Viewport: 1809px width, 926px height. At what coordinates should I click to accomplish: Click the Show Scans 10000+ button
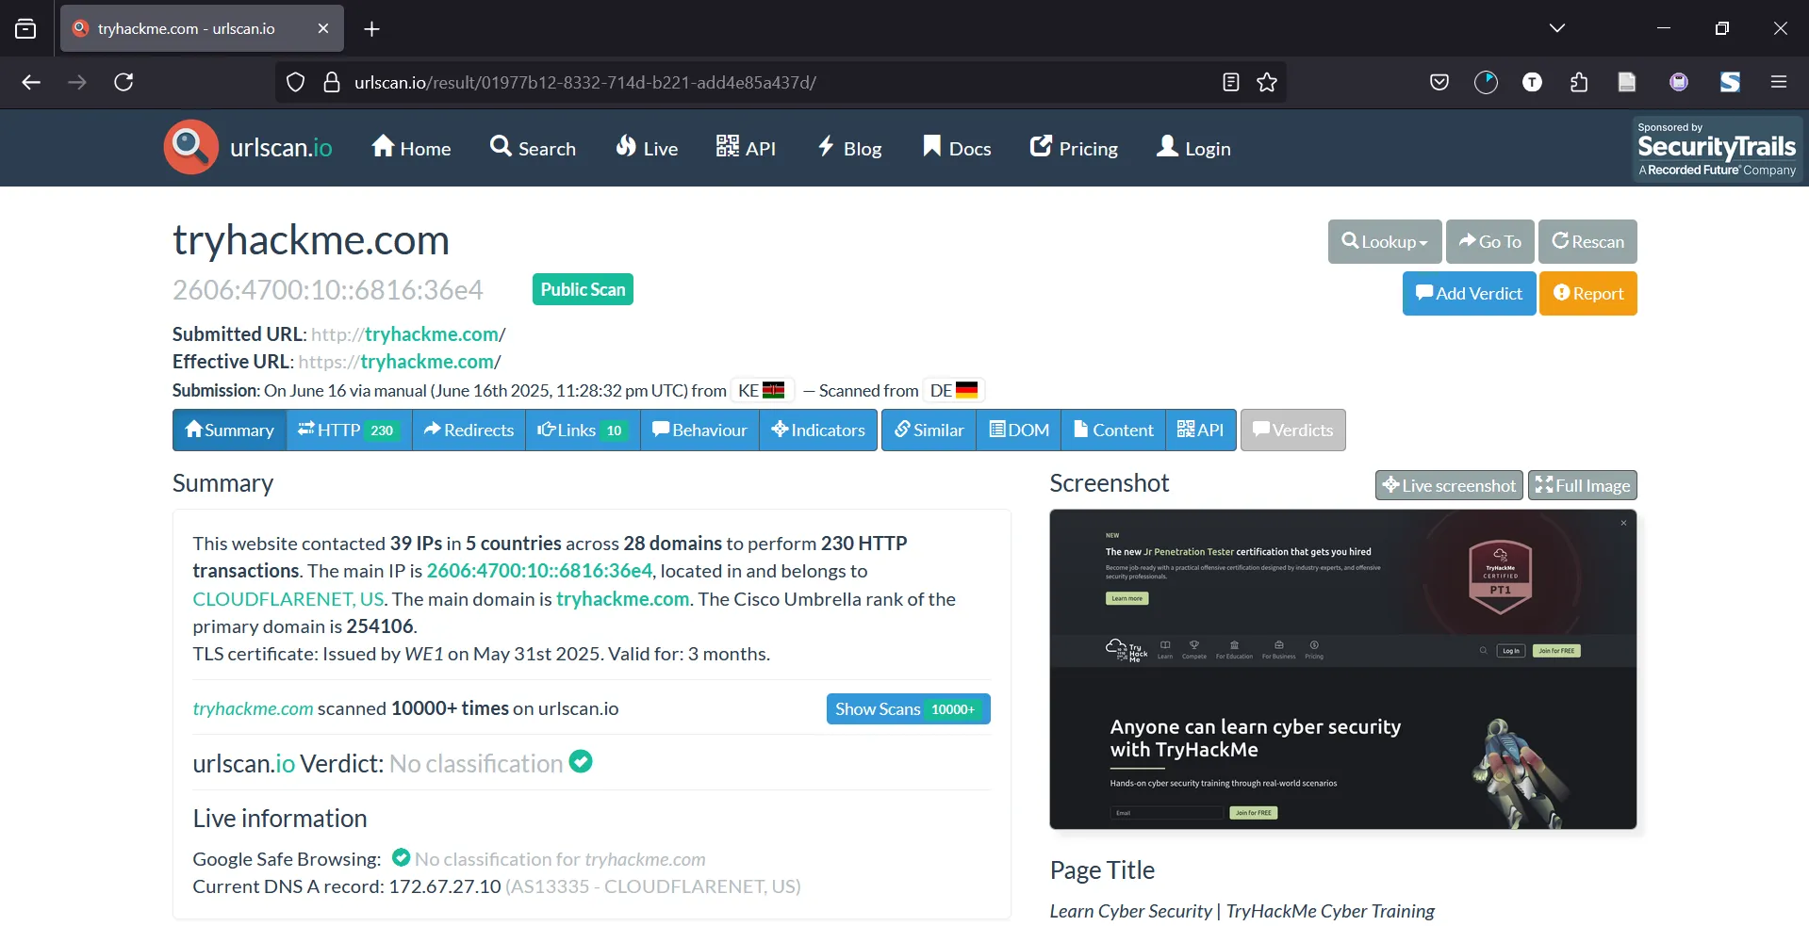[908, 708]
